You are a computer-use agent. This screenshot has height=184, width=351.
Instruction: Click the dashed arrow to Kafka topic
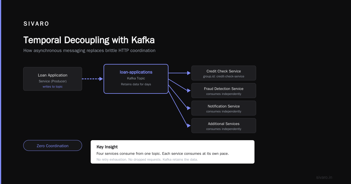[92, 79]
